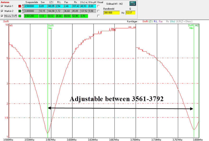Click the |Xs| curve color label

pyautogui.click(x=172, y=22)
